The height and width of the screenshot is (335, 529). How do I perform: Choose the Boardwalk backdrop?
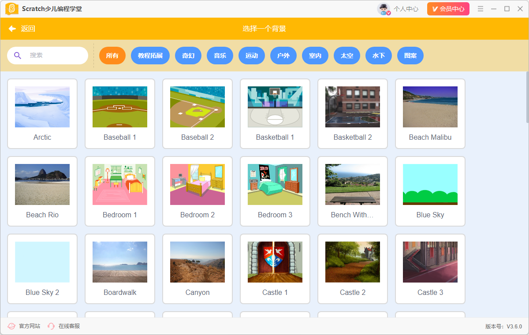point(120,269)
